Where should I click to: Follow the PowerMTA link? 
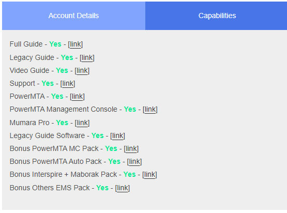(77, 97)
